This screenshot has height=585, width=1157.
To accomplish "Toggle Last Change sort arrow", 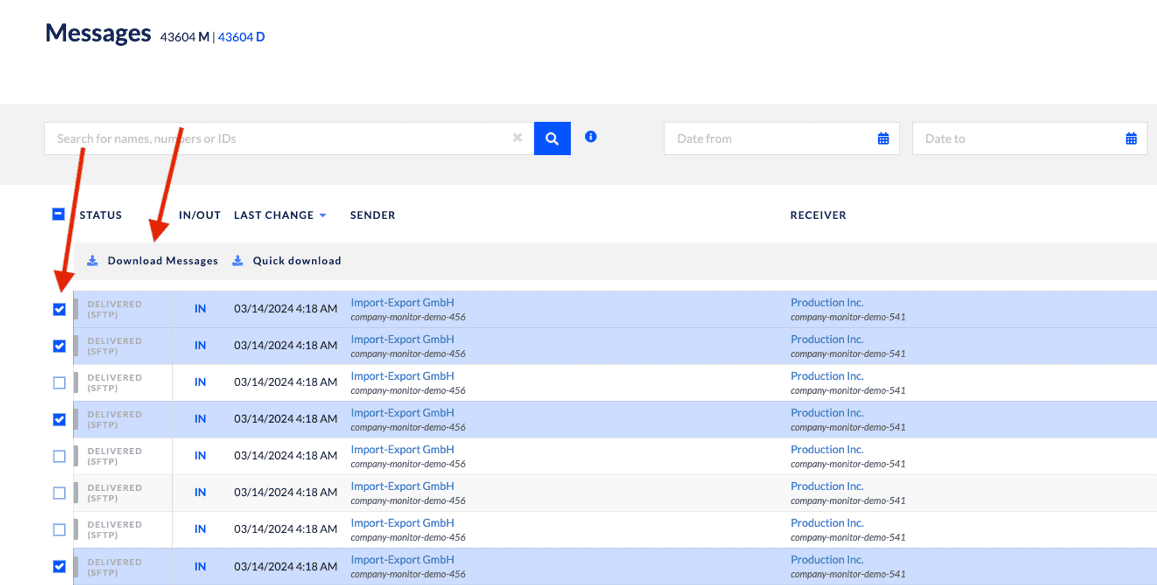I will 323,215.
